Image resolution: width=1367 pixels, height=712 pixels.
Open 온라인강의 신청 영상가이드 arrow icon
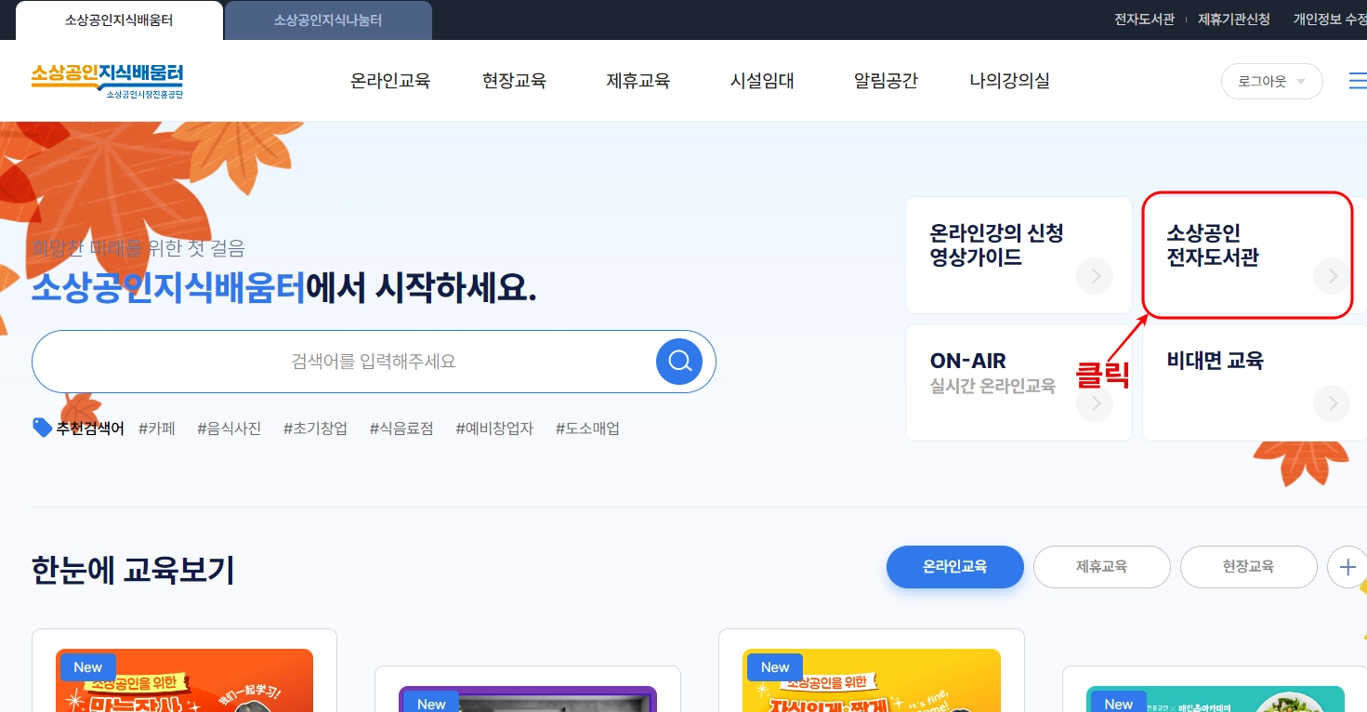(x=1095, y=276)
